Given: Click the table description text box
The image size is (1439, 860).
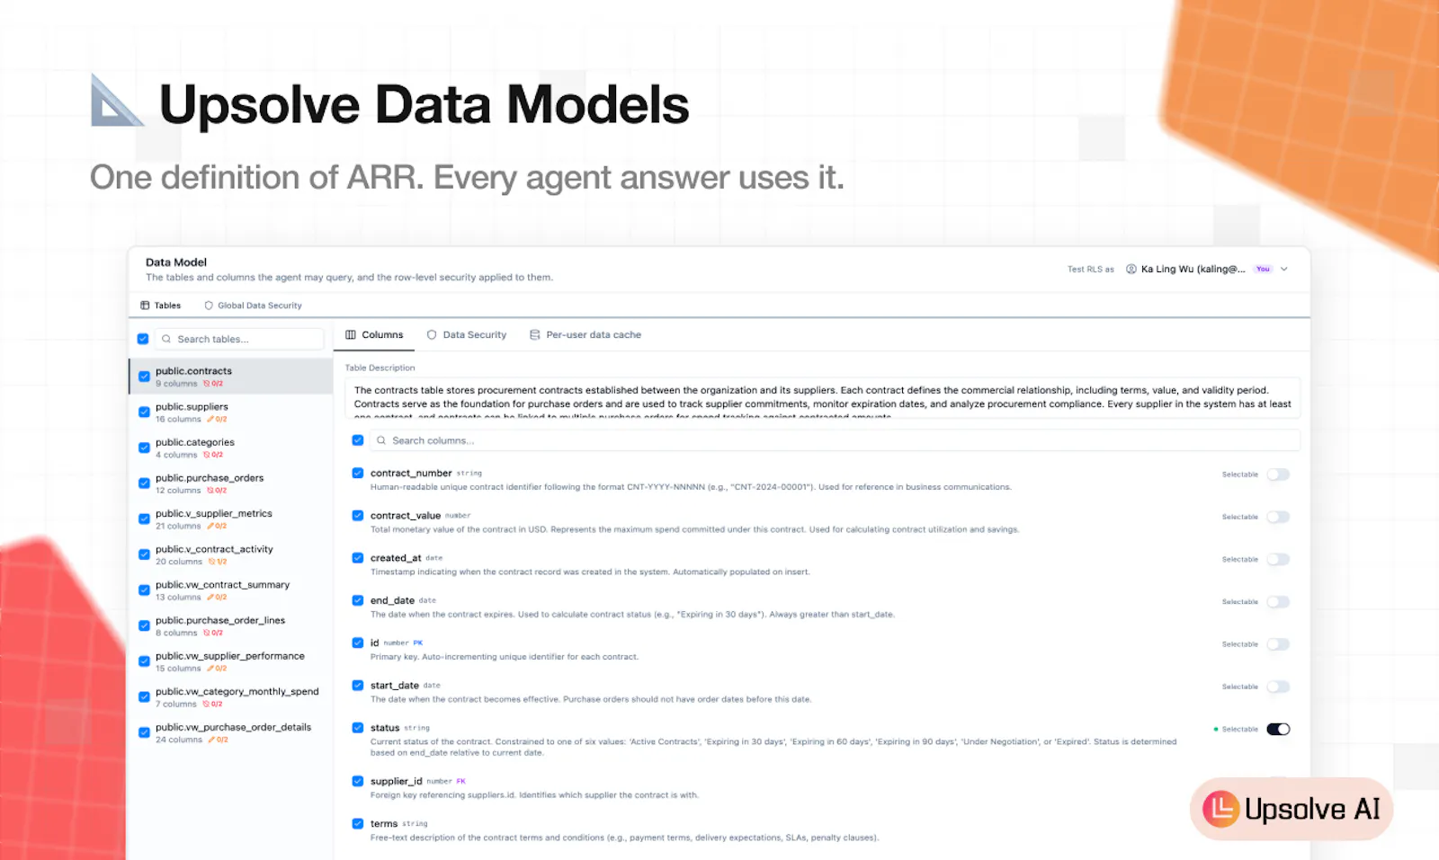Looking at the screenshot, I should click(x=823, y=398).
